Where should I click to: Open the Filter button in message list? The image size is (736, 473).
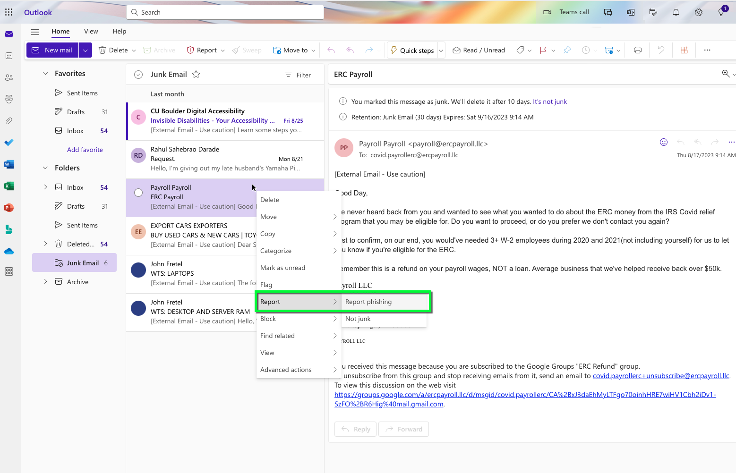pos(298,75)
